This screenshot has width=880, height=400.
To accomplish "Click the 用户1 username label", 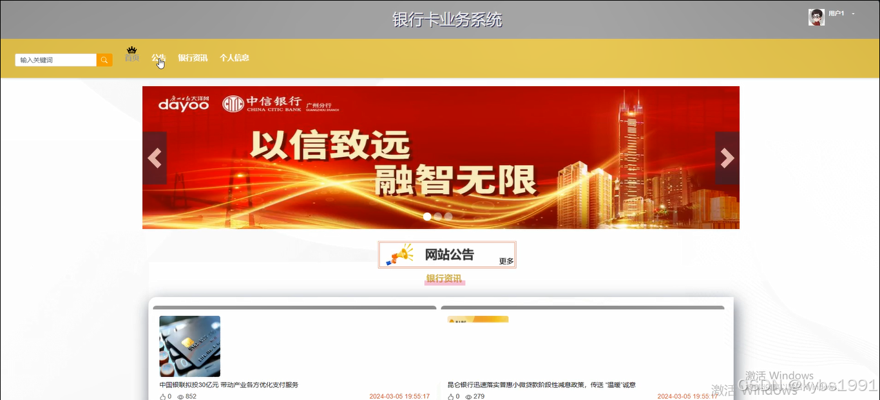I will coord(836,14).
